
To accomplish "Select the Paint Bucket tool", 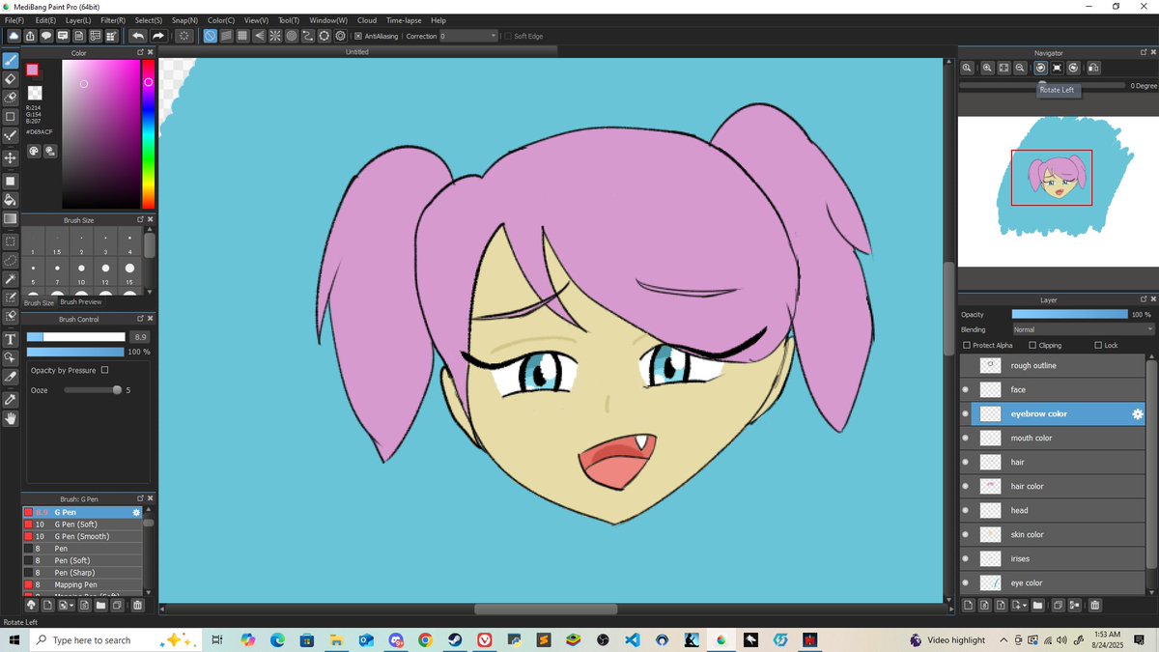I will tap(10, 200).
